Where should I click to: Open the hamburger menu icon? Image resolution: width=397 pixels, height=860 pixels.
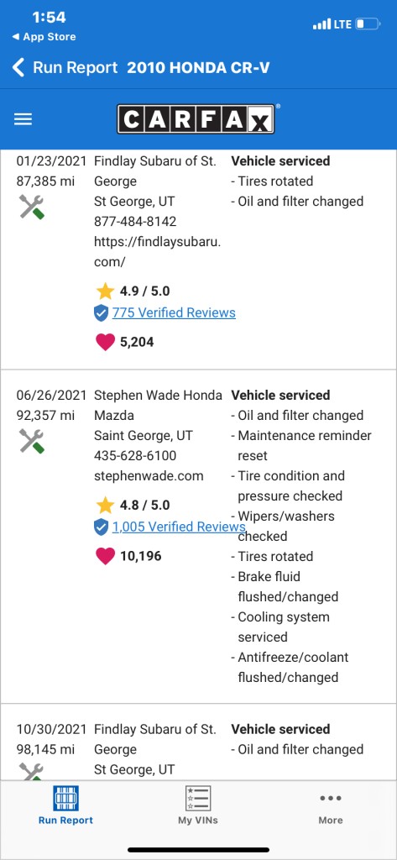coord(23,119)
